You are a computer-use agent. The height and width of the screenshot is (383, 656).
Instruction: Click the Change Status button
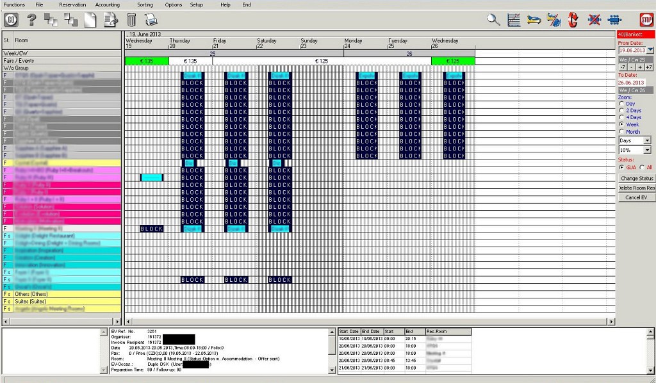[x=637, y=178]
